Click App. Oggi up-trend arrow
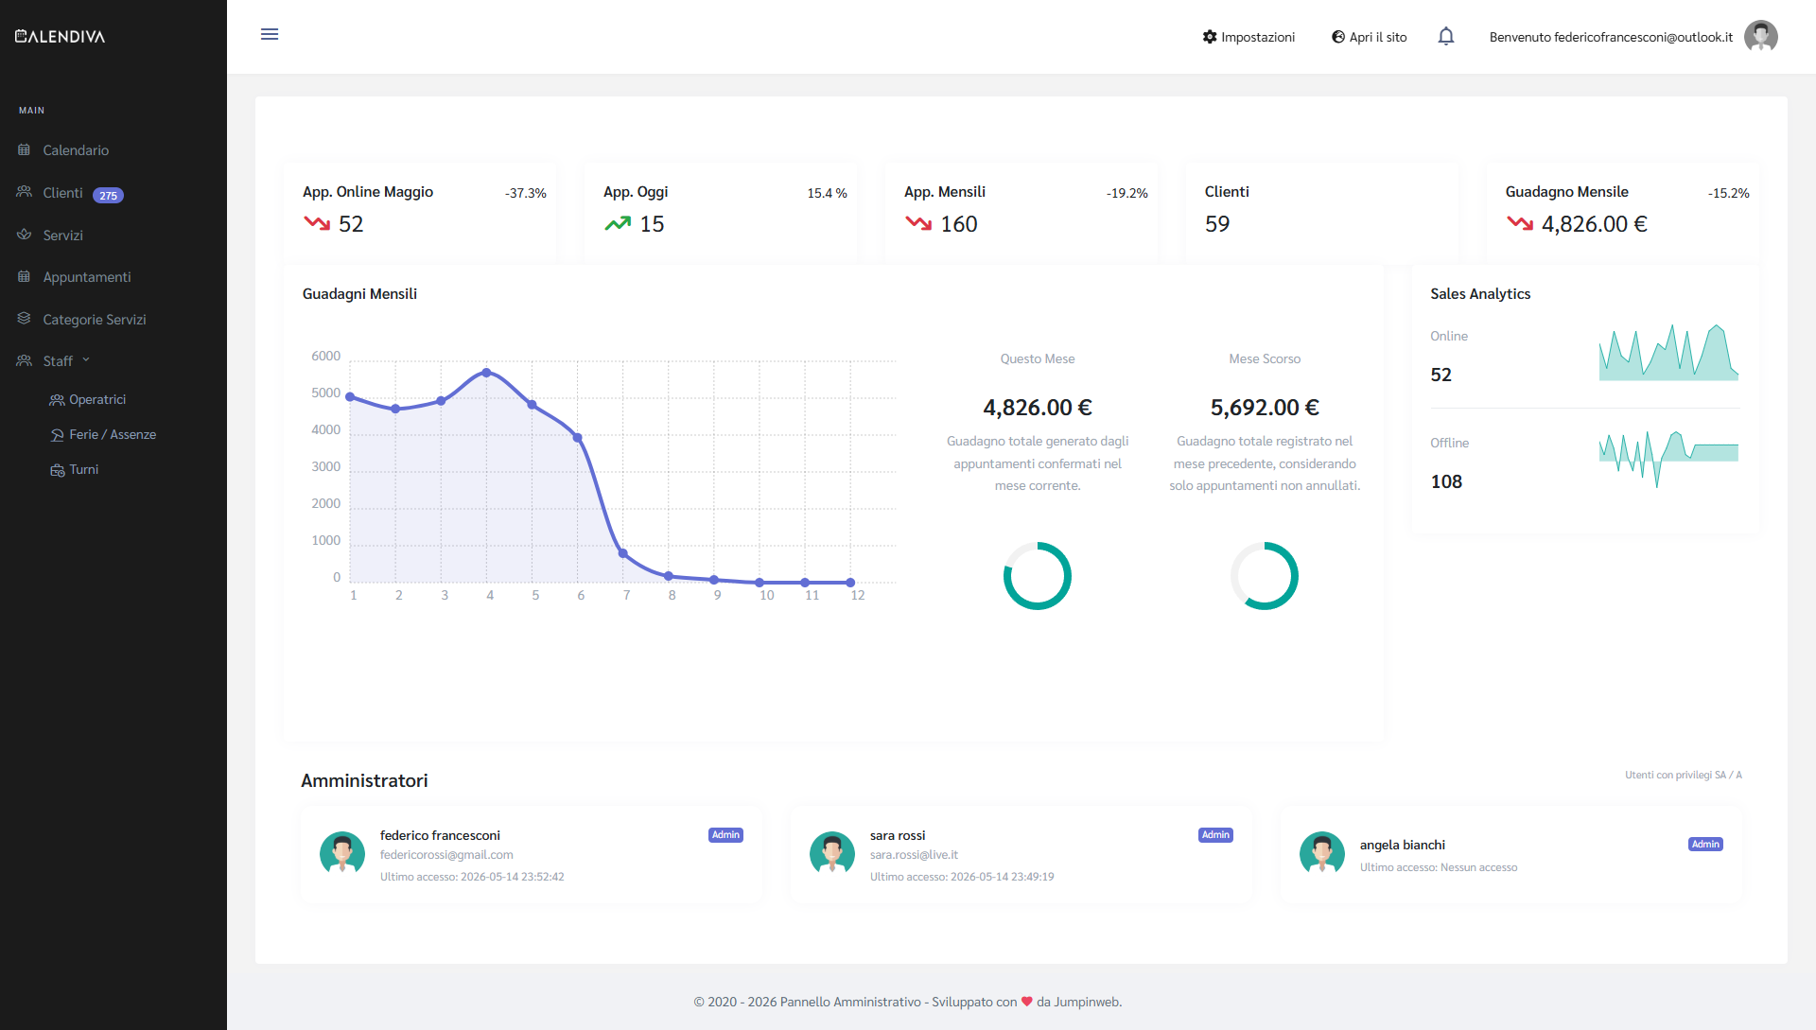The height and width of the screenshot is (1030, 1816). pyautogui.click(x=618, y=223)
